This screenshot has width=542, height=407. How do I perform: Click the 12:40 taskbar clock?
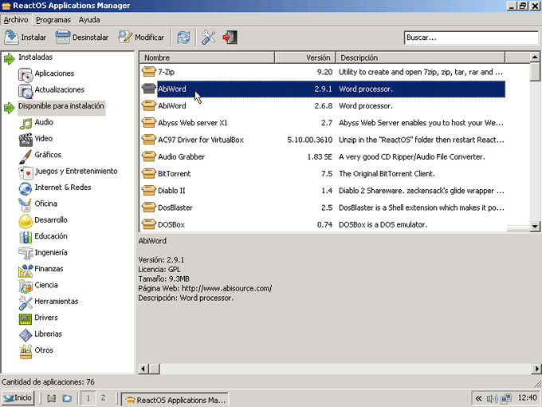[528, 398]
